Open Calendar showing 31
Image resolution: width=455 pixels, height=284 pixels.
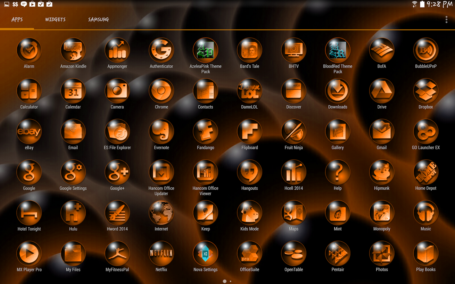73,91
